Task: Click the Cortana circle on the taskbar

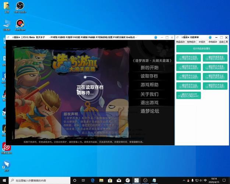Action: (75, 180)
